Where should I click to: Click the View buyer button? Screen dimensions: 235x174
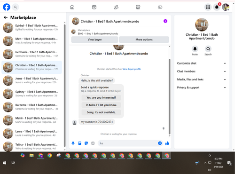click(x=94, y=40)
